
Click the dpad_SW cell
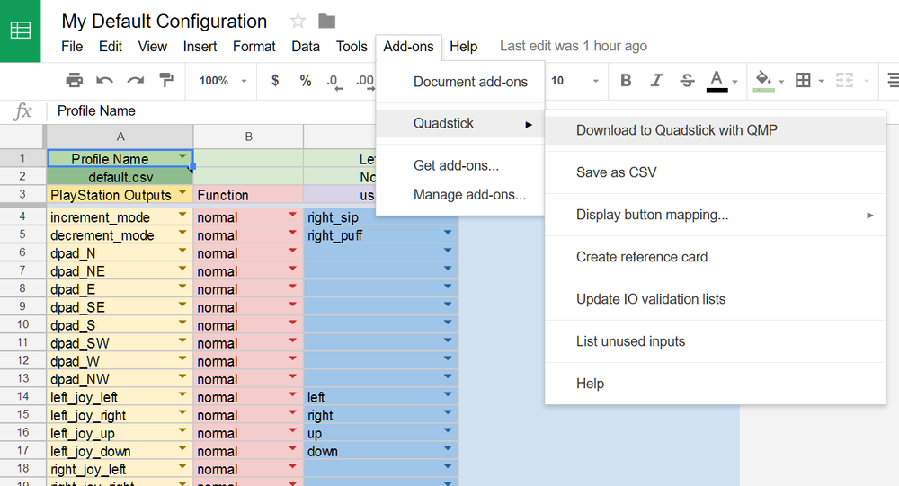click(120, 343)
